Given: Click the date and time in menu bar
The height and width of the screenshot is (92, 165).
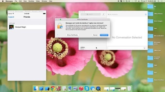Looking at the screenshot, I should pyautogui.click(x=148, y=1).
